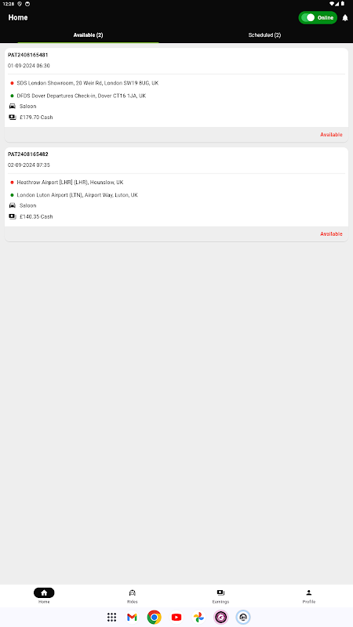The width and height of the screenshot is (353, 627).
Task: Tap Available status on the Heathrow booking
Action: tap(331, 234)
